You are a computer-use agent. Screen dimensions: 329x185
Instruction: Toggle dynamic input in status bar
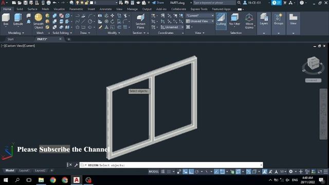coord(185,172)
